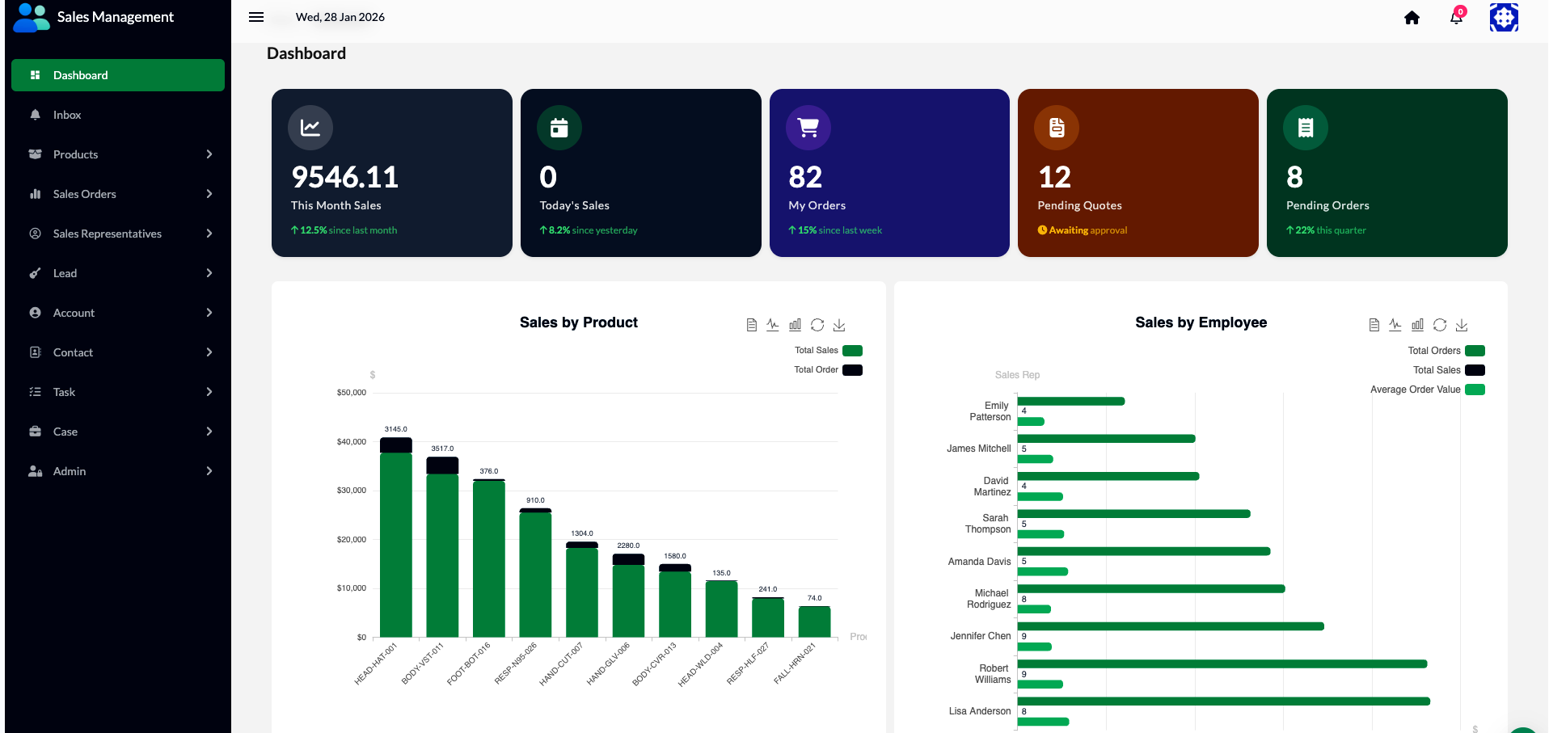1549x733 pixels.
Task: Download Sales by Product chart as image
Action: (839, 325)
